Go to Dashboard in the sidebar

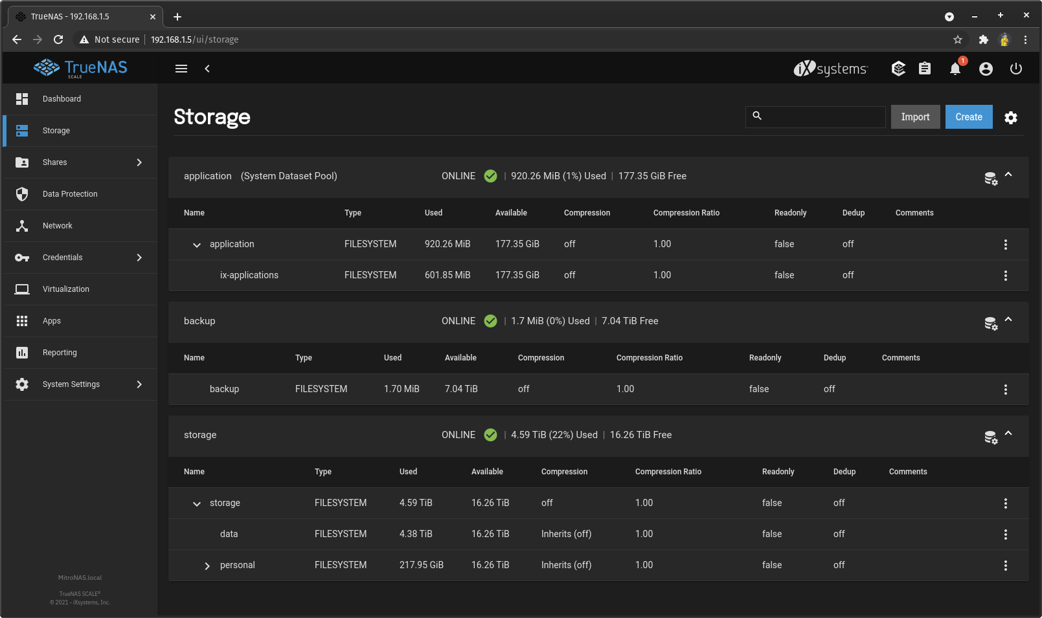point(62,99)
